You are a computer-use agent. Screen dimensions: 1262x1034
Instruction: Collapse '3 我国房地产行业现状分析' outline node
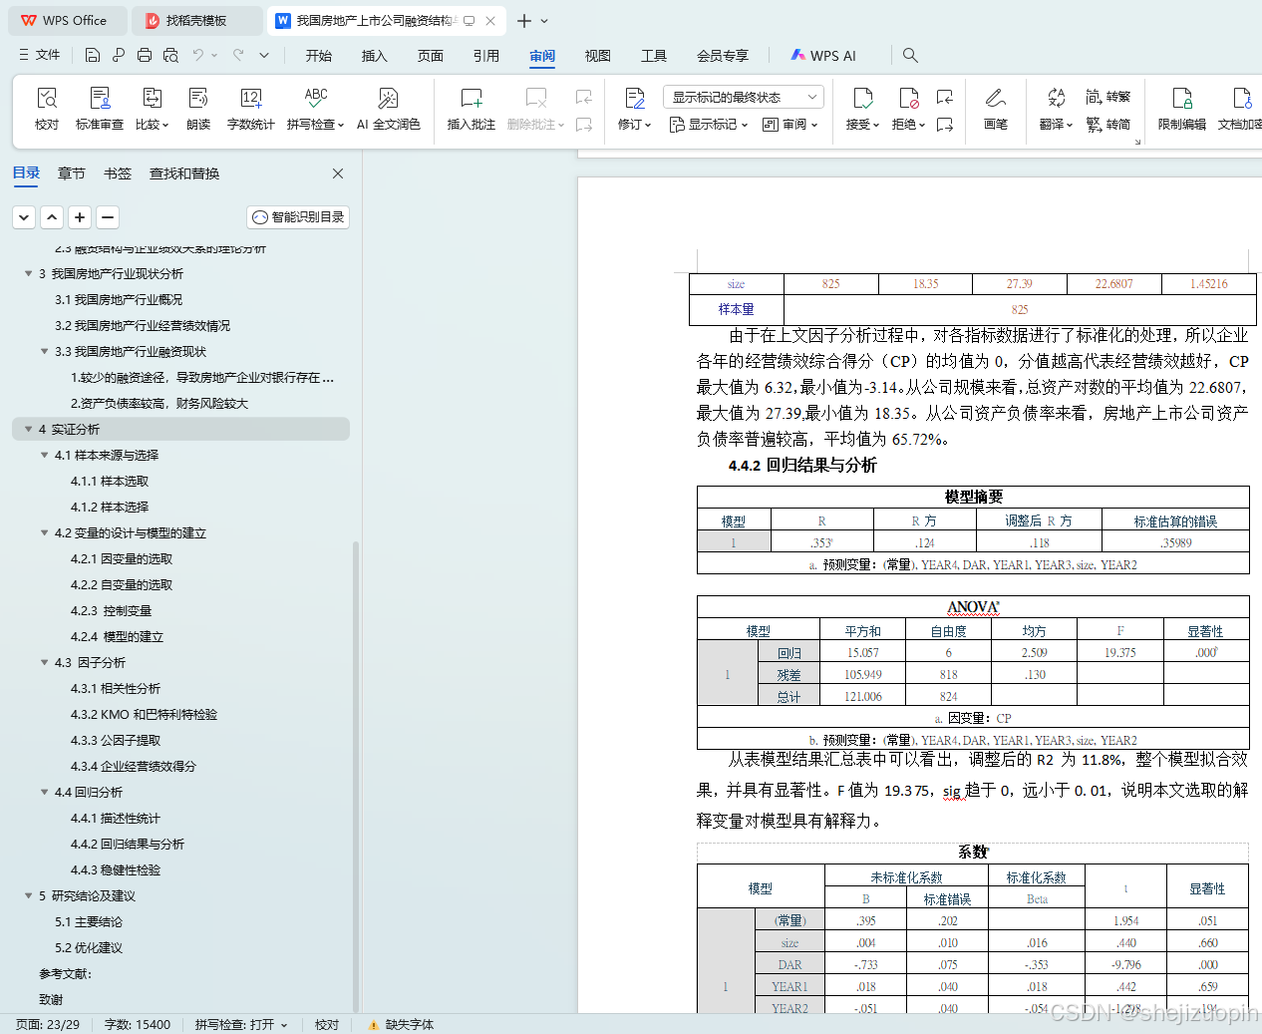pyautogui.click(x=29, y=273)
